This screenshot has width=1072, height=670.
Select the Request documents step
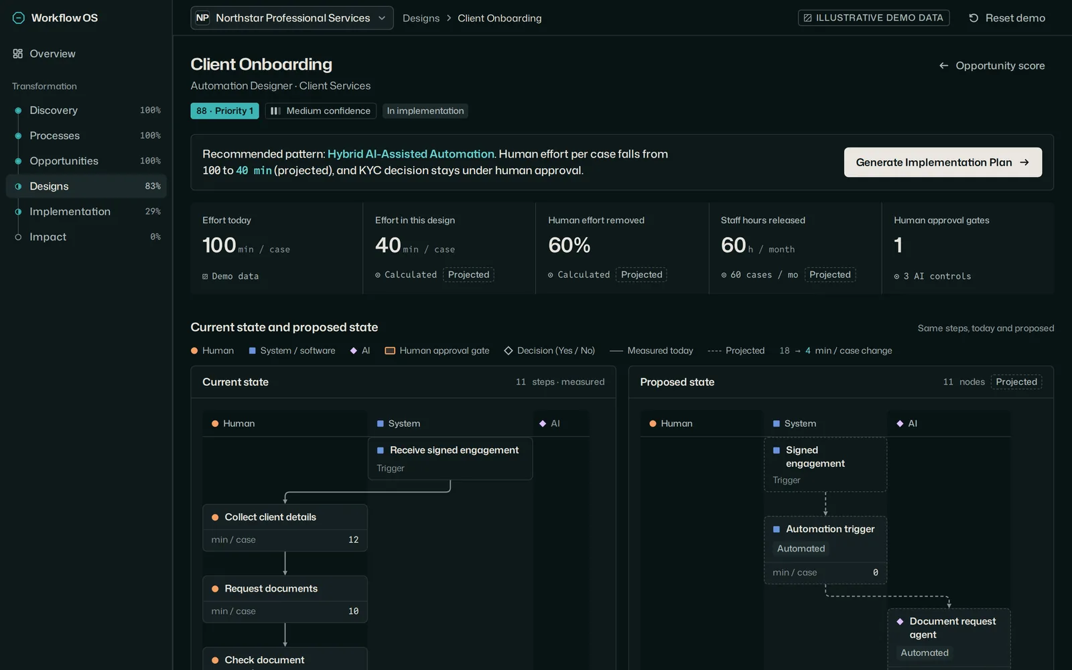(285, 599)
